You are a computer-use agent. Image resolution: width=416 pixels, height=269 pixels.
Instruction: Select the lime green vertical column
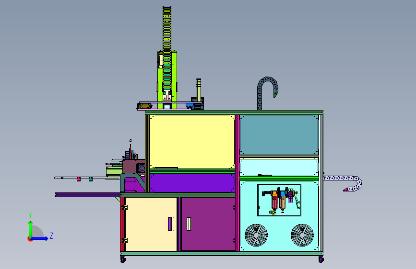coord(174,79)
